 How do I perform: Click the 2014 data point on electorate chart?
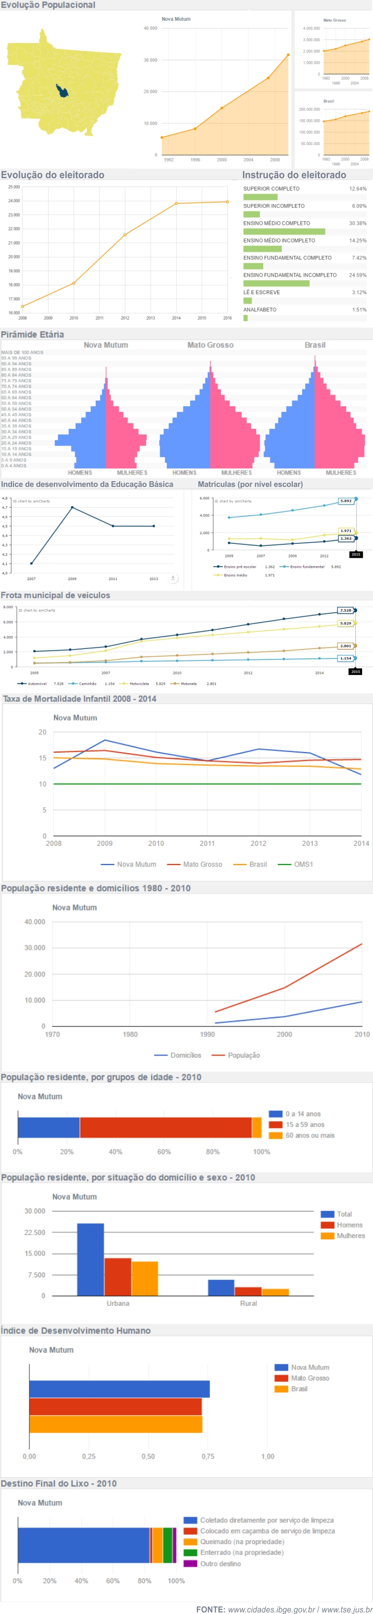tap(176, 203)
